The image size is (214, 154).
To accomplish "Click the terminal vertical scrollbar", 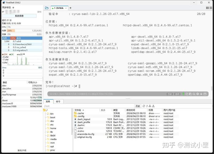I will (x=212, y=88).
